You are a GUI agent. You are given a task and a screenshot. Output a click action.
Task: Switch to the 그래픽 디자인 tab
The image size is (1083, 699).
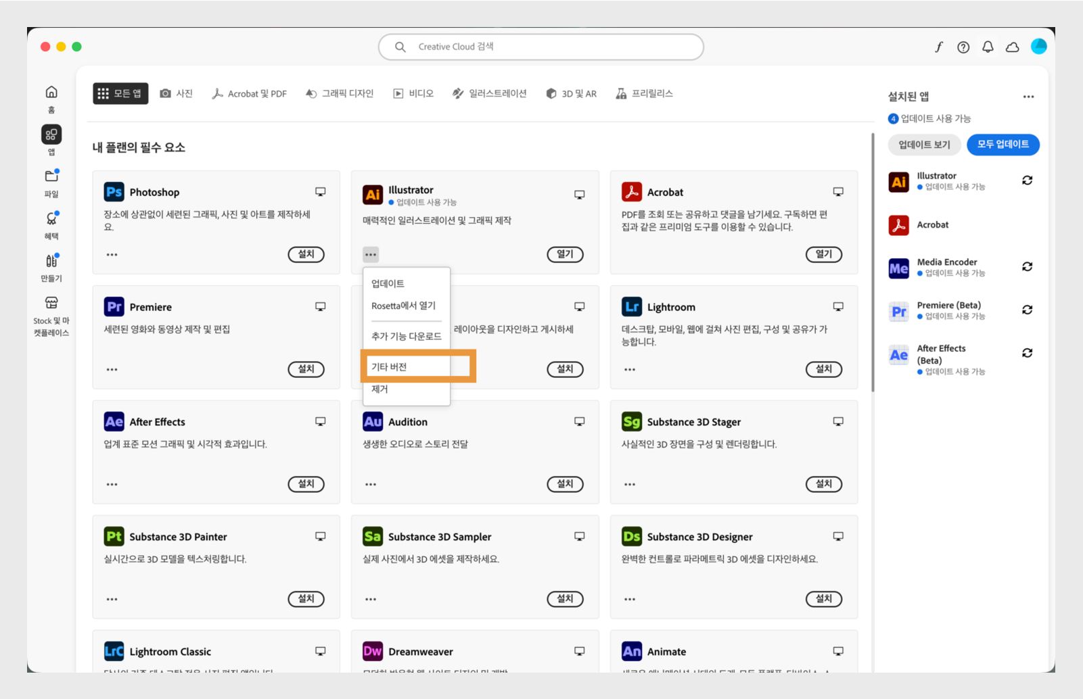tap(340, 93)
